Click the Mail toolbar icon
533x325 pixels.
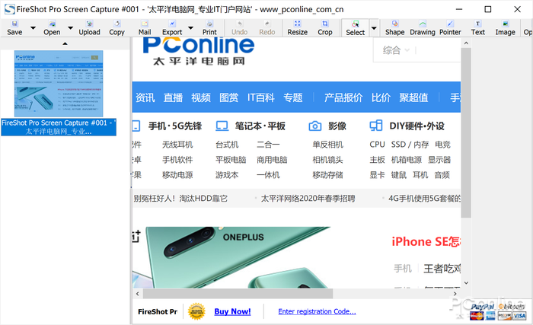click(145, 27)
